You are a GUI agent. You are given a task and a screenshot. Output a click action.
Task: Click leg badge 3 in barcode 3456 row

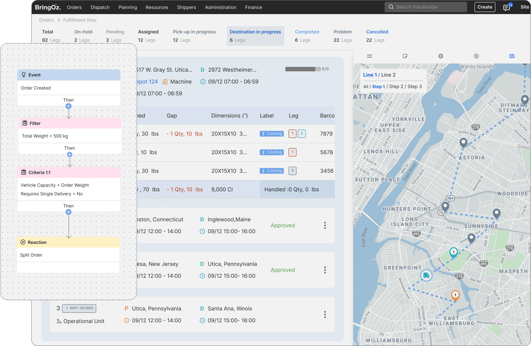(292, 171)
